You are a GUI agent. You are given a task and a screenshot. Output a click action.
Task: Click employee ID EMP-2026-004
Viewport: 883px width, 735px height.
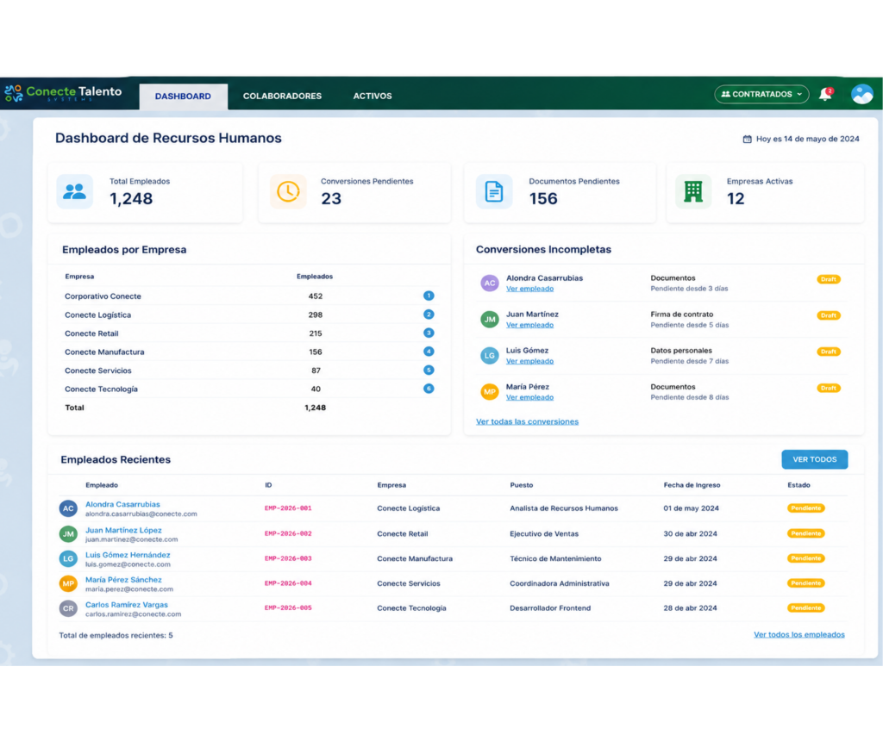click(288, 583)
